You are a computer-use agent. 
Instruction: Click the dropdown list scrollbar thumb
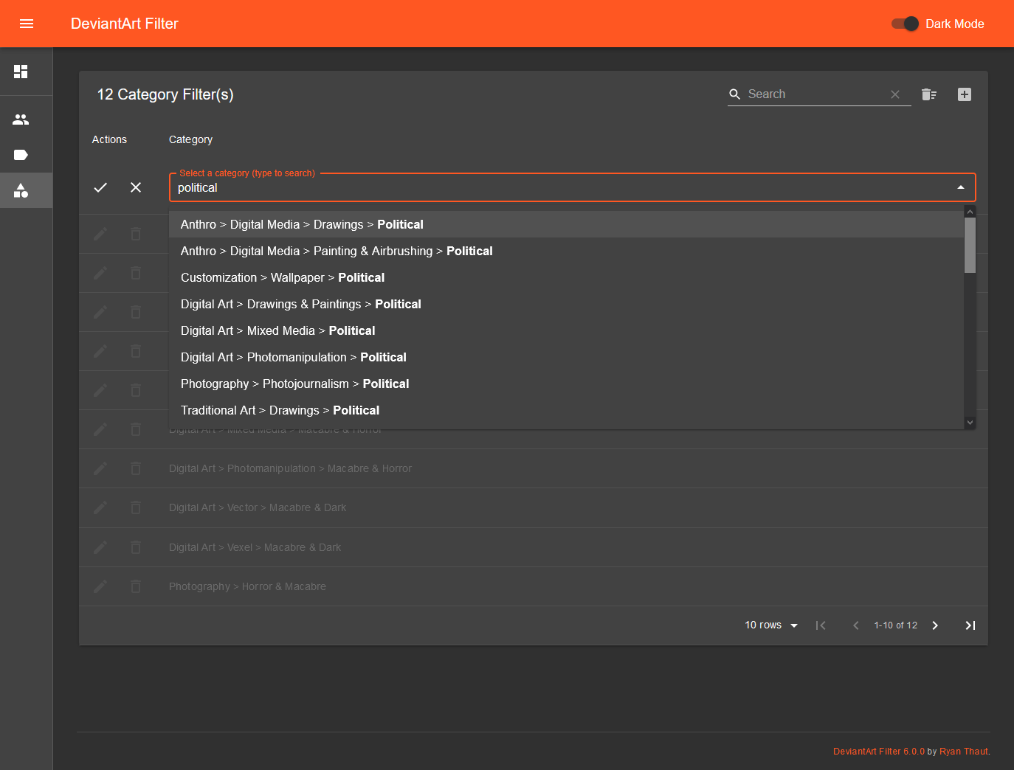tap(970, 245)
